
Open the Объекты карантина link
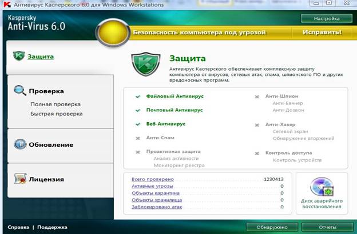click(x=156, y=193)
